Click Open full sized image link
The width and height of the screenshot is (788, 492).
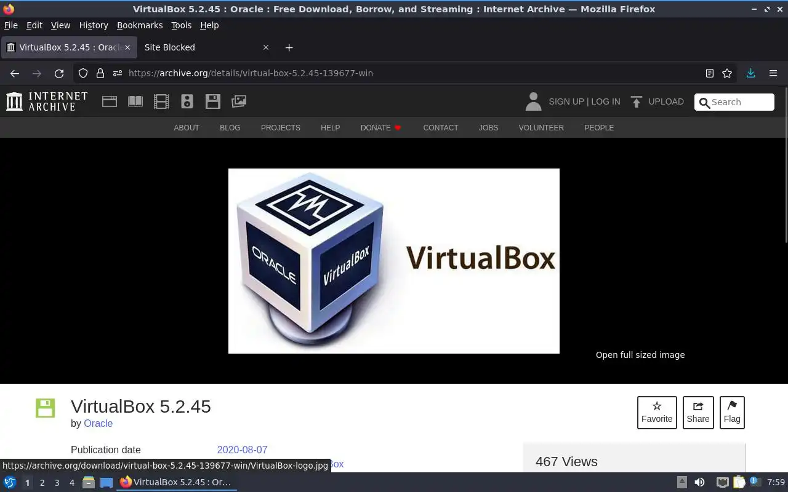640,355
